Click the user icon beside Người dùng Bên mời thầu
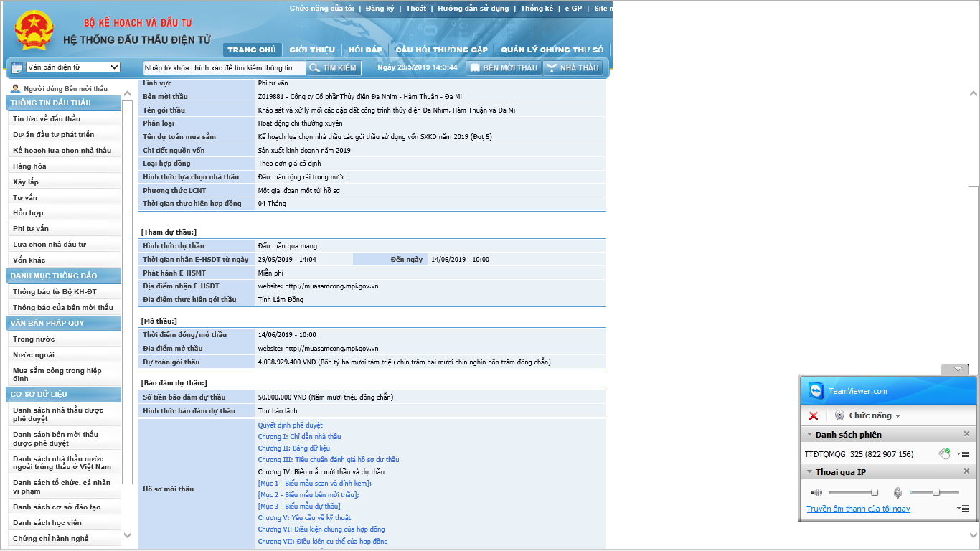The image size is (980, 551). [16, 88]
